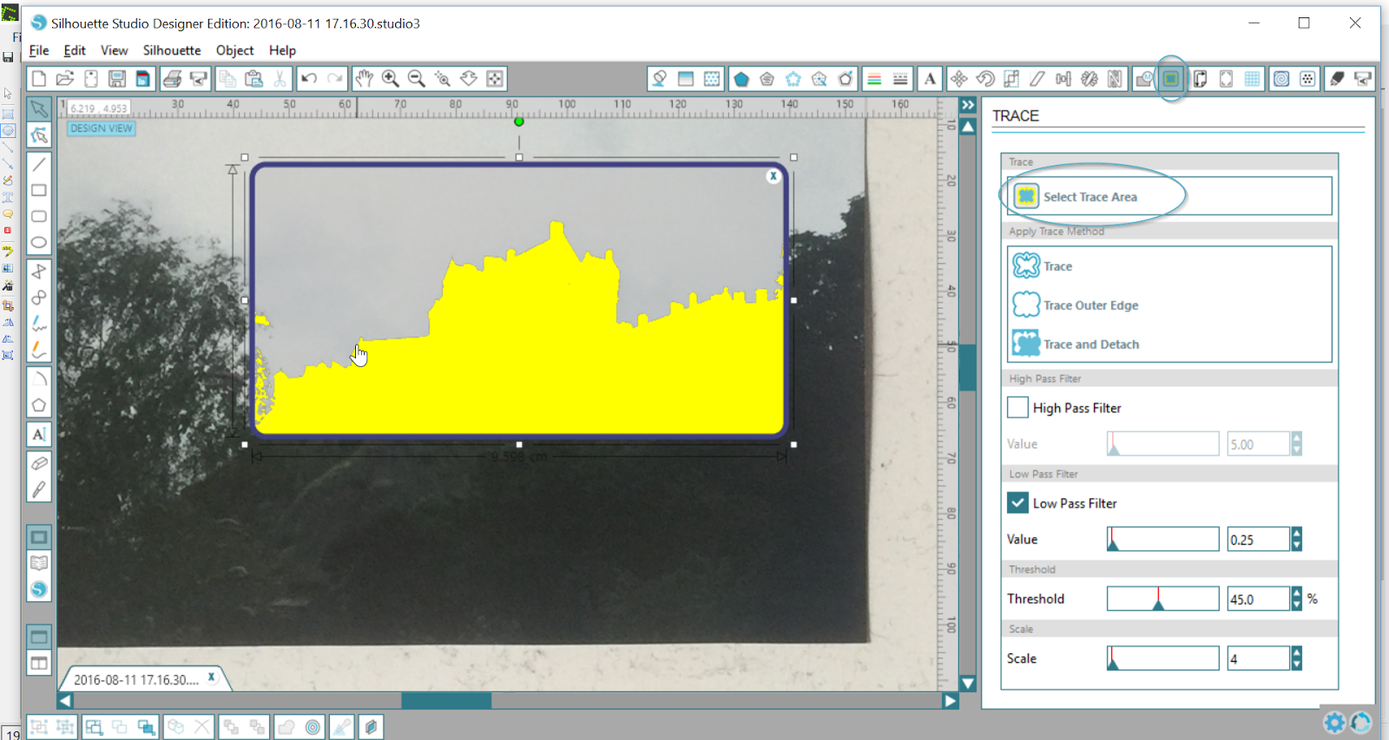Viewport: 1389px width, 740px height.
Task: Save the project with the floppy disk icon
Action: [x=117, y=79]
